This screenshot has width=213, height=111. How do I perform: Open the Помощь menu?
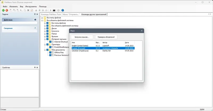pyautogui.click(x=43, y=6)
